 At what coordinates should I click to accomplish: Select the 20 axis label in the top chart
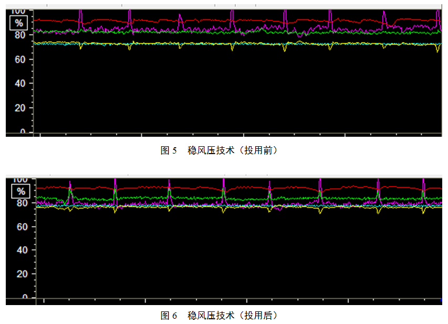19,108
